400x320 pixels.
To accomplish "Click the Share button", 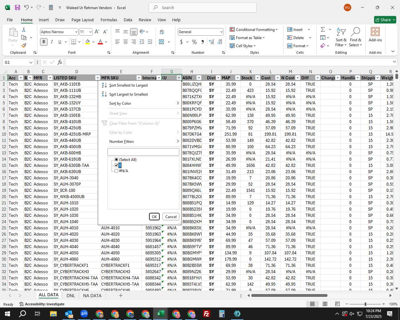I will tap(385, 20).
